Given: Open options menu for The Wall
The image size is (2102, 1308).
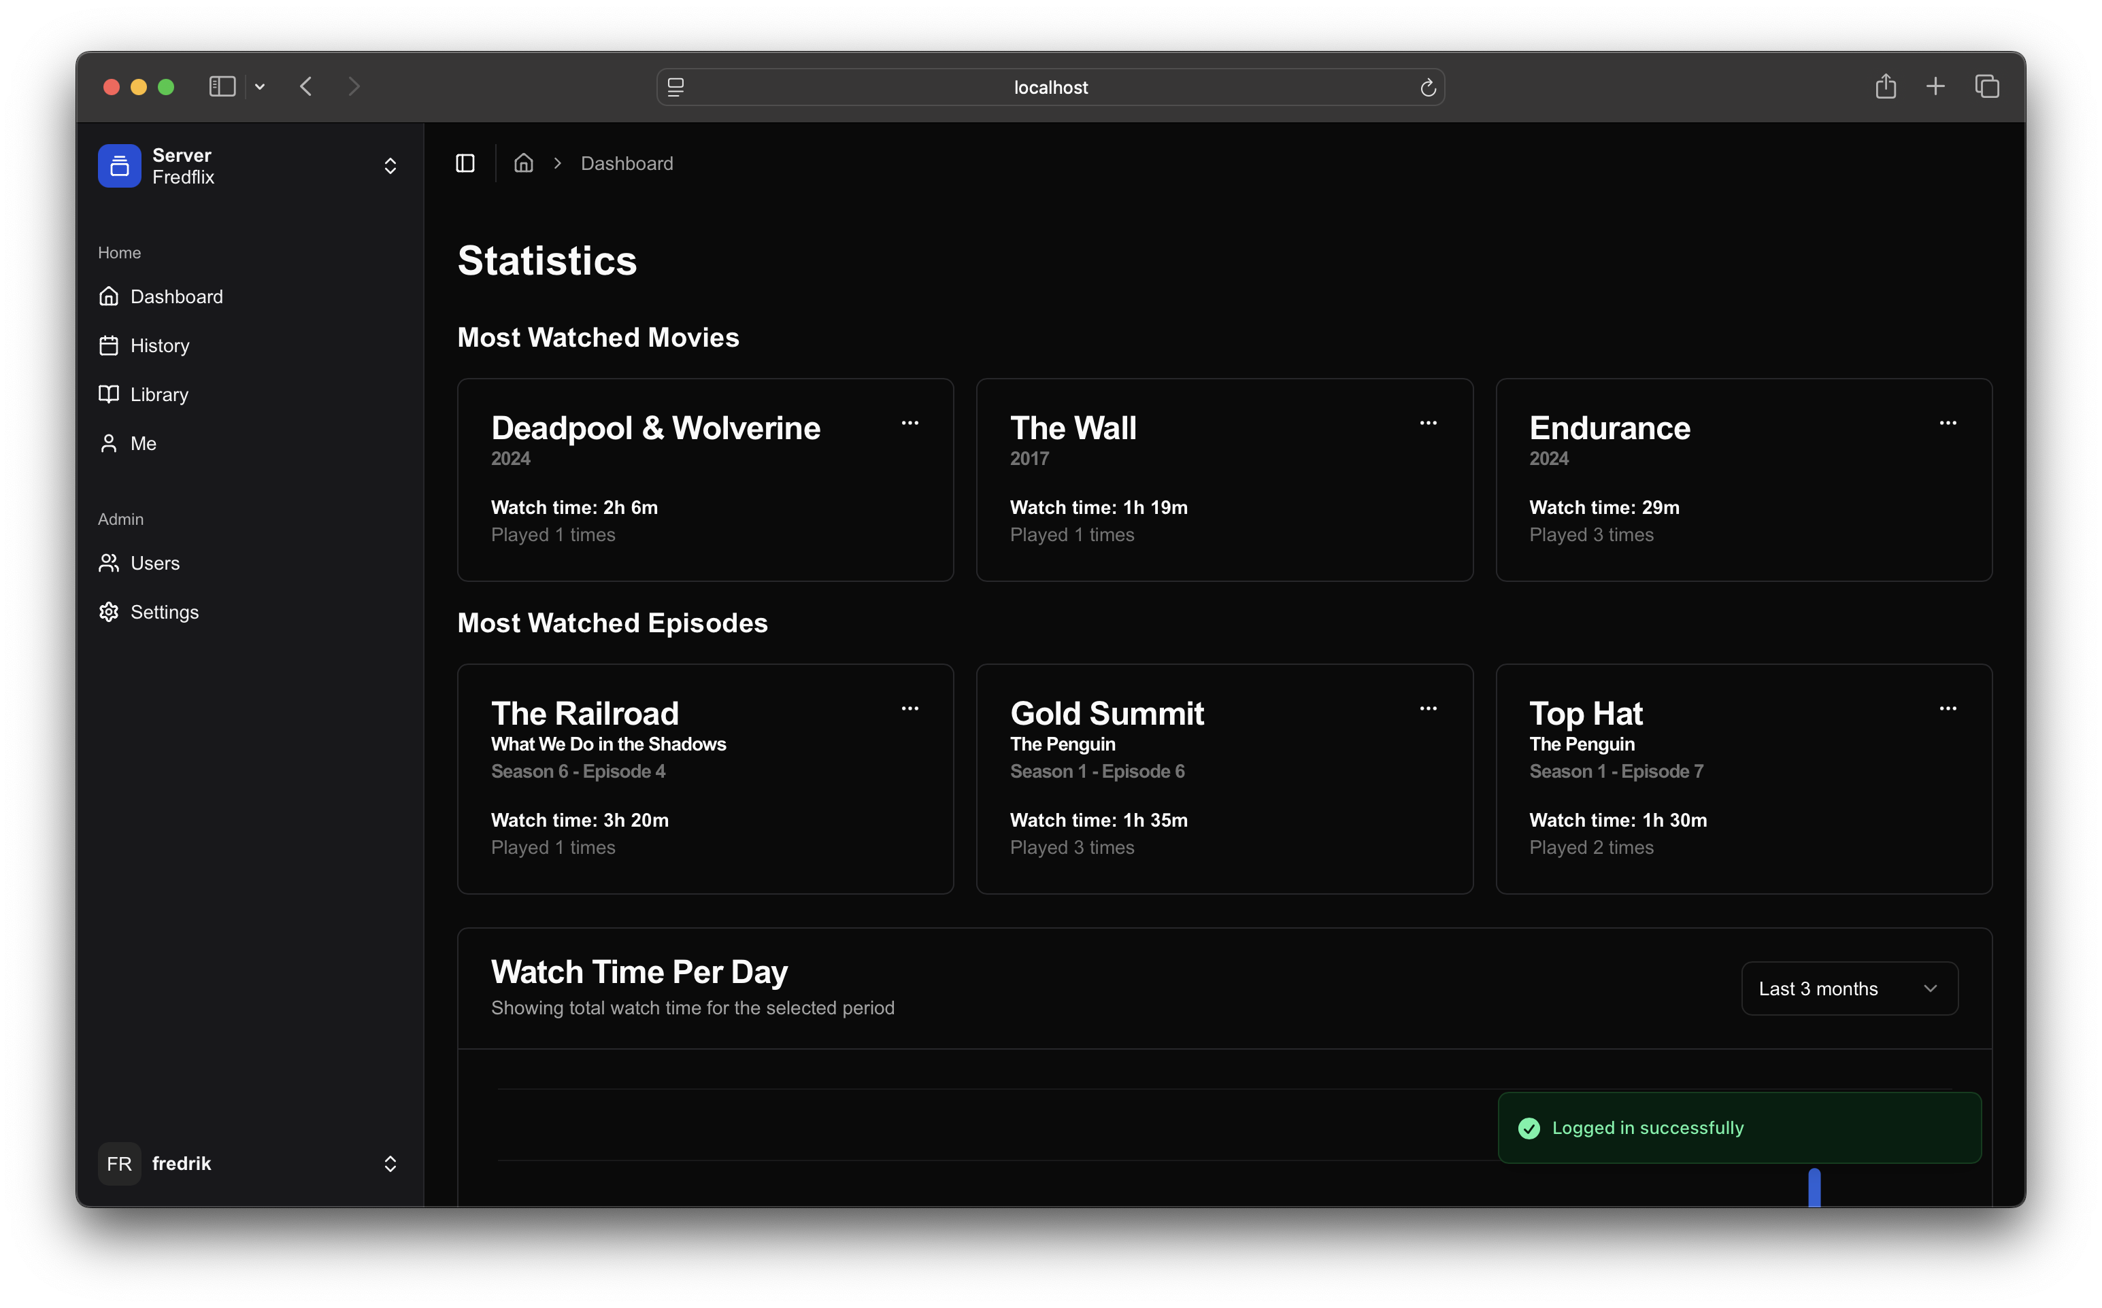Looking at the screenshot, I should (1429, 423).
